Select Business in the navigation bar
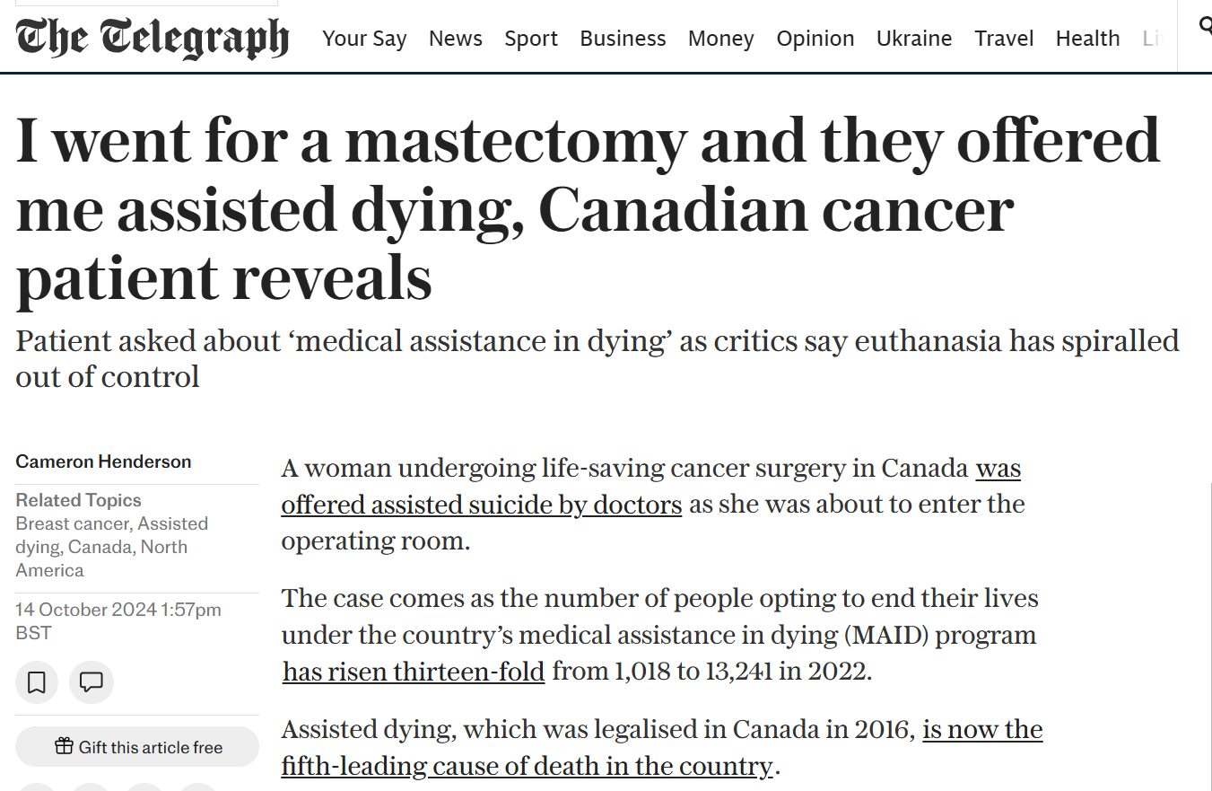 (623, 39)
